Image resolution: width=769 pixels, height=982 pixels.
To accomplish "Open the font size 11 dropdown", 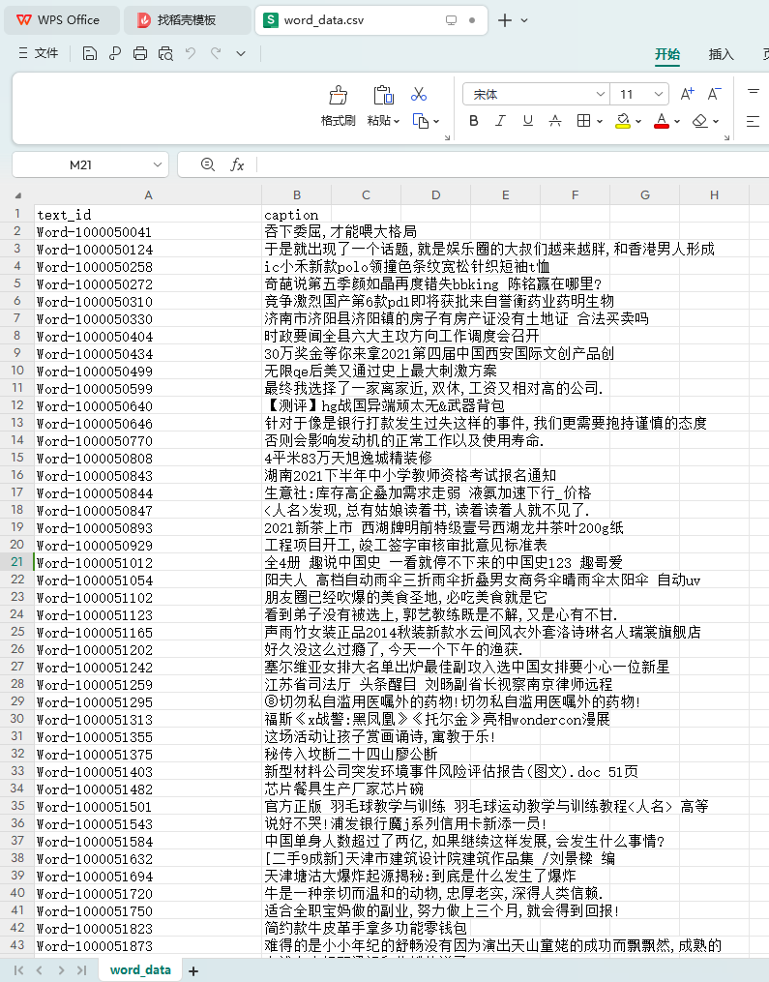I will [x=658, y=94].
